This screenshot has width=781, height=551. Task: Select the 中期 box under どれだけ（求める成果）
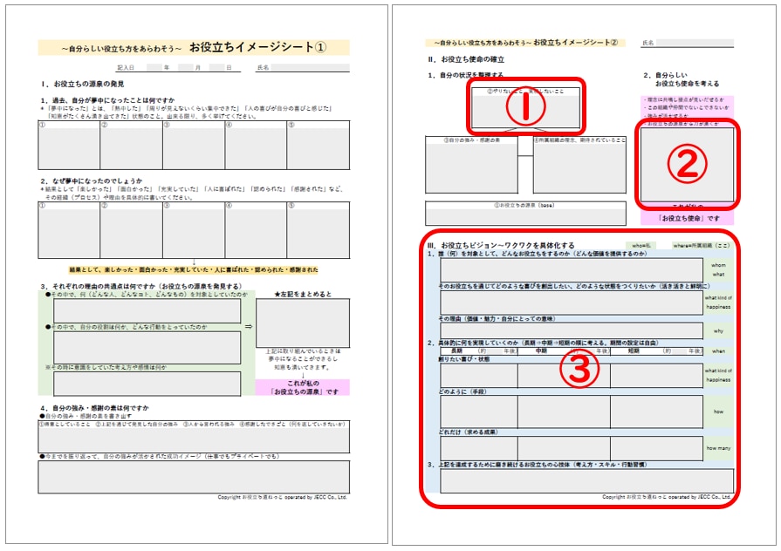coord(565,448)
